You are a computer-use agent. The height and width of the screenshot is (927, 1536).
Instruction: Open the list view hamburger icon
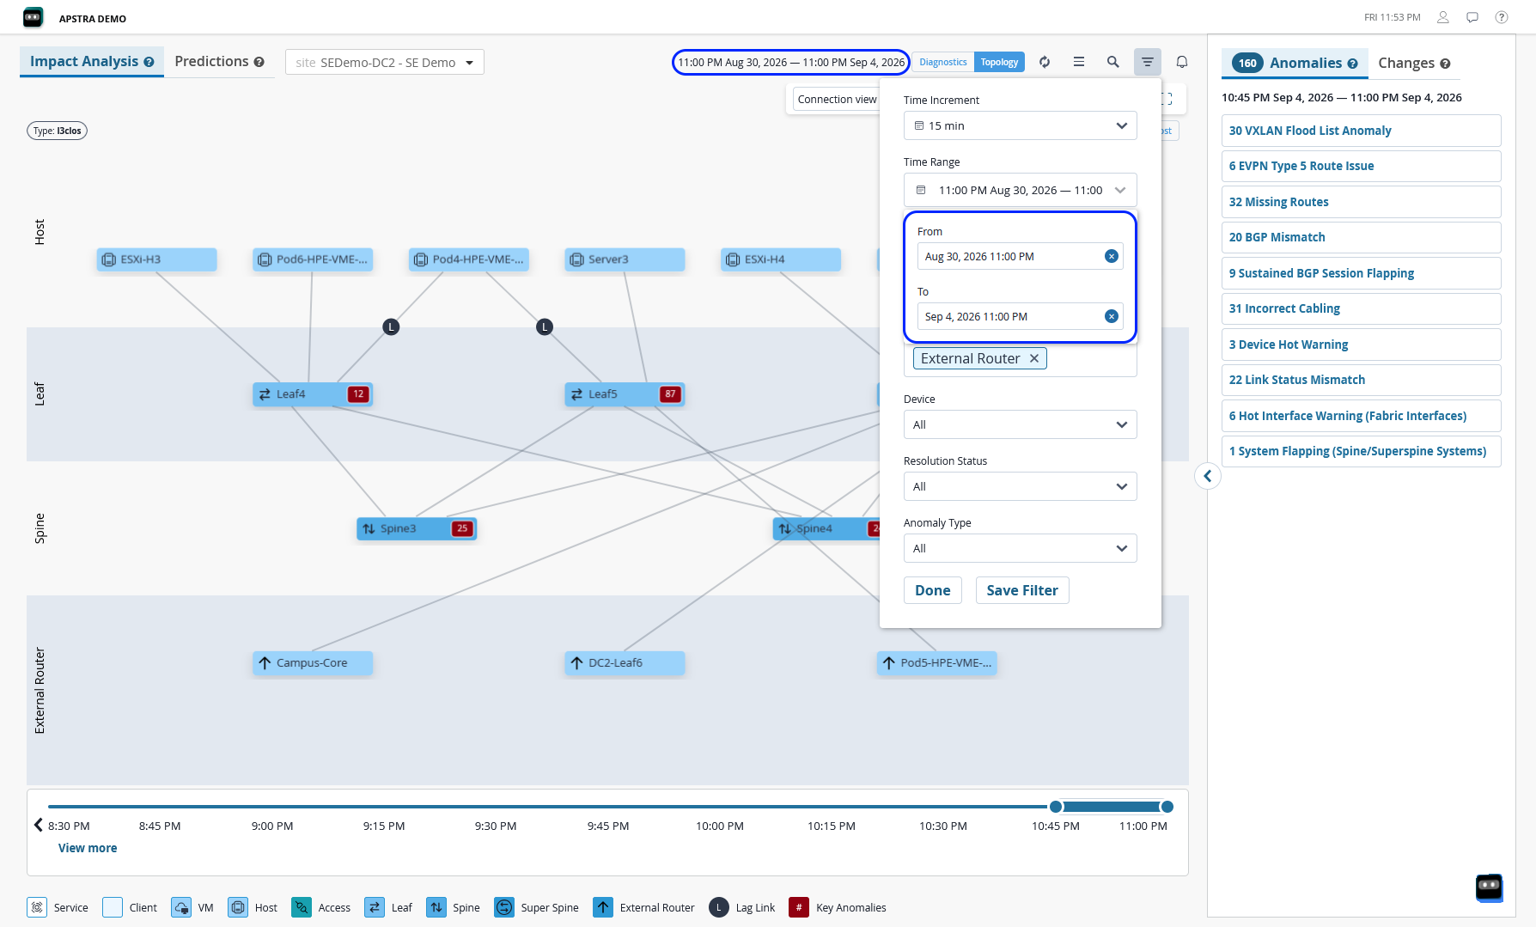[x=1079, y=62]
